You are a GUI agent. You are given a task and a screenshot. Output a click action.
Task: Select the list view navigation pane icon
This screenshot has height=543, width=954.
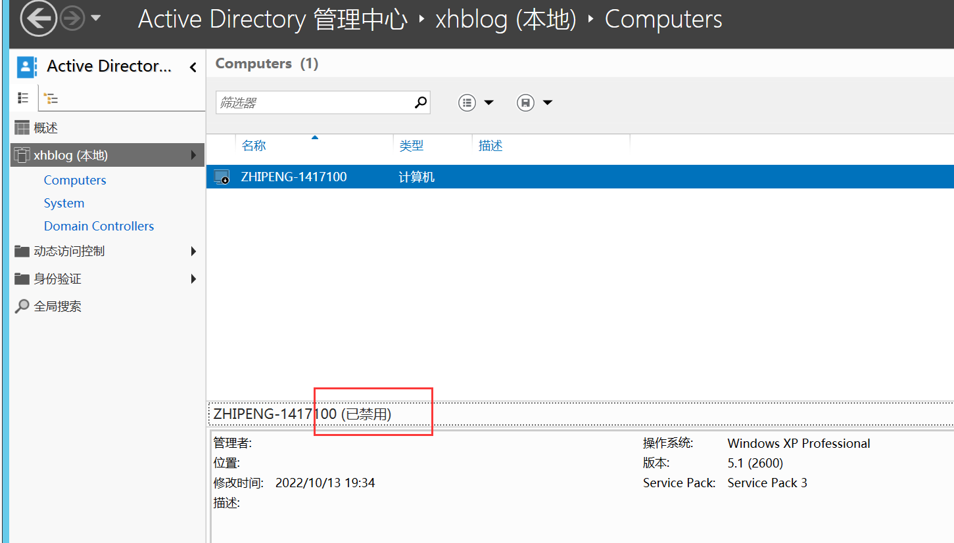(23, 97)
